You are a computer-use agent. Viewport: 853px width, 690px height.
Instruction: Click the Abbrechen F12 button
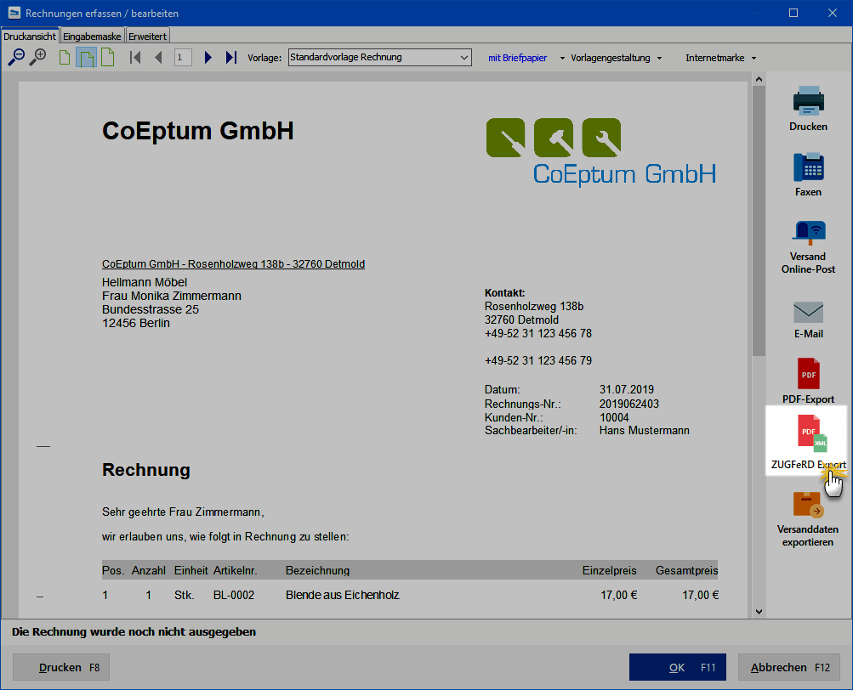[788, 668]
